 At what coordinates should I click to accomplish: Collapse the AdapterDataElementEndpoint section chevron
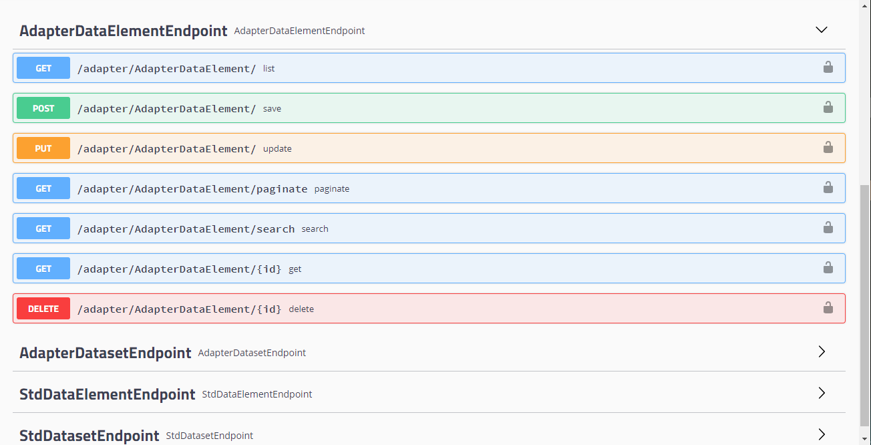[822, 30]
